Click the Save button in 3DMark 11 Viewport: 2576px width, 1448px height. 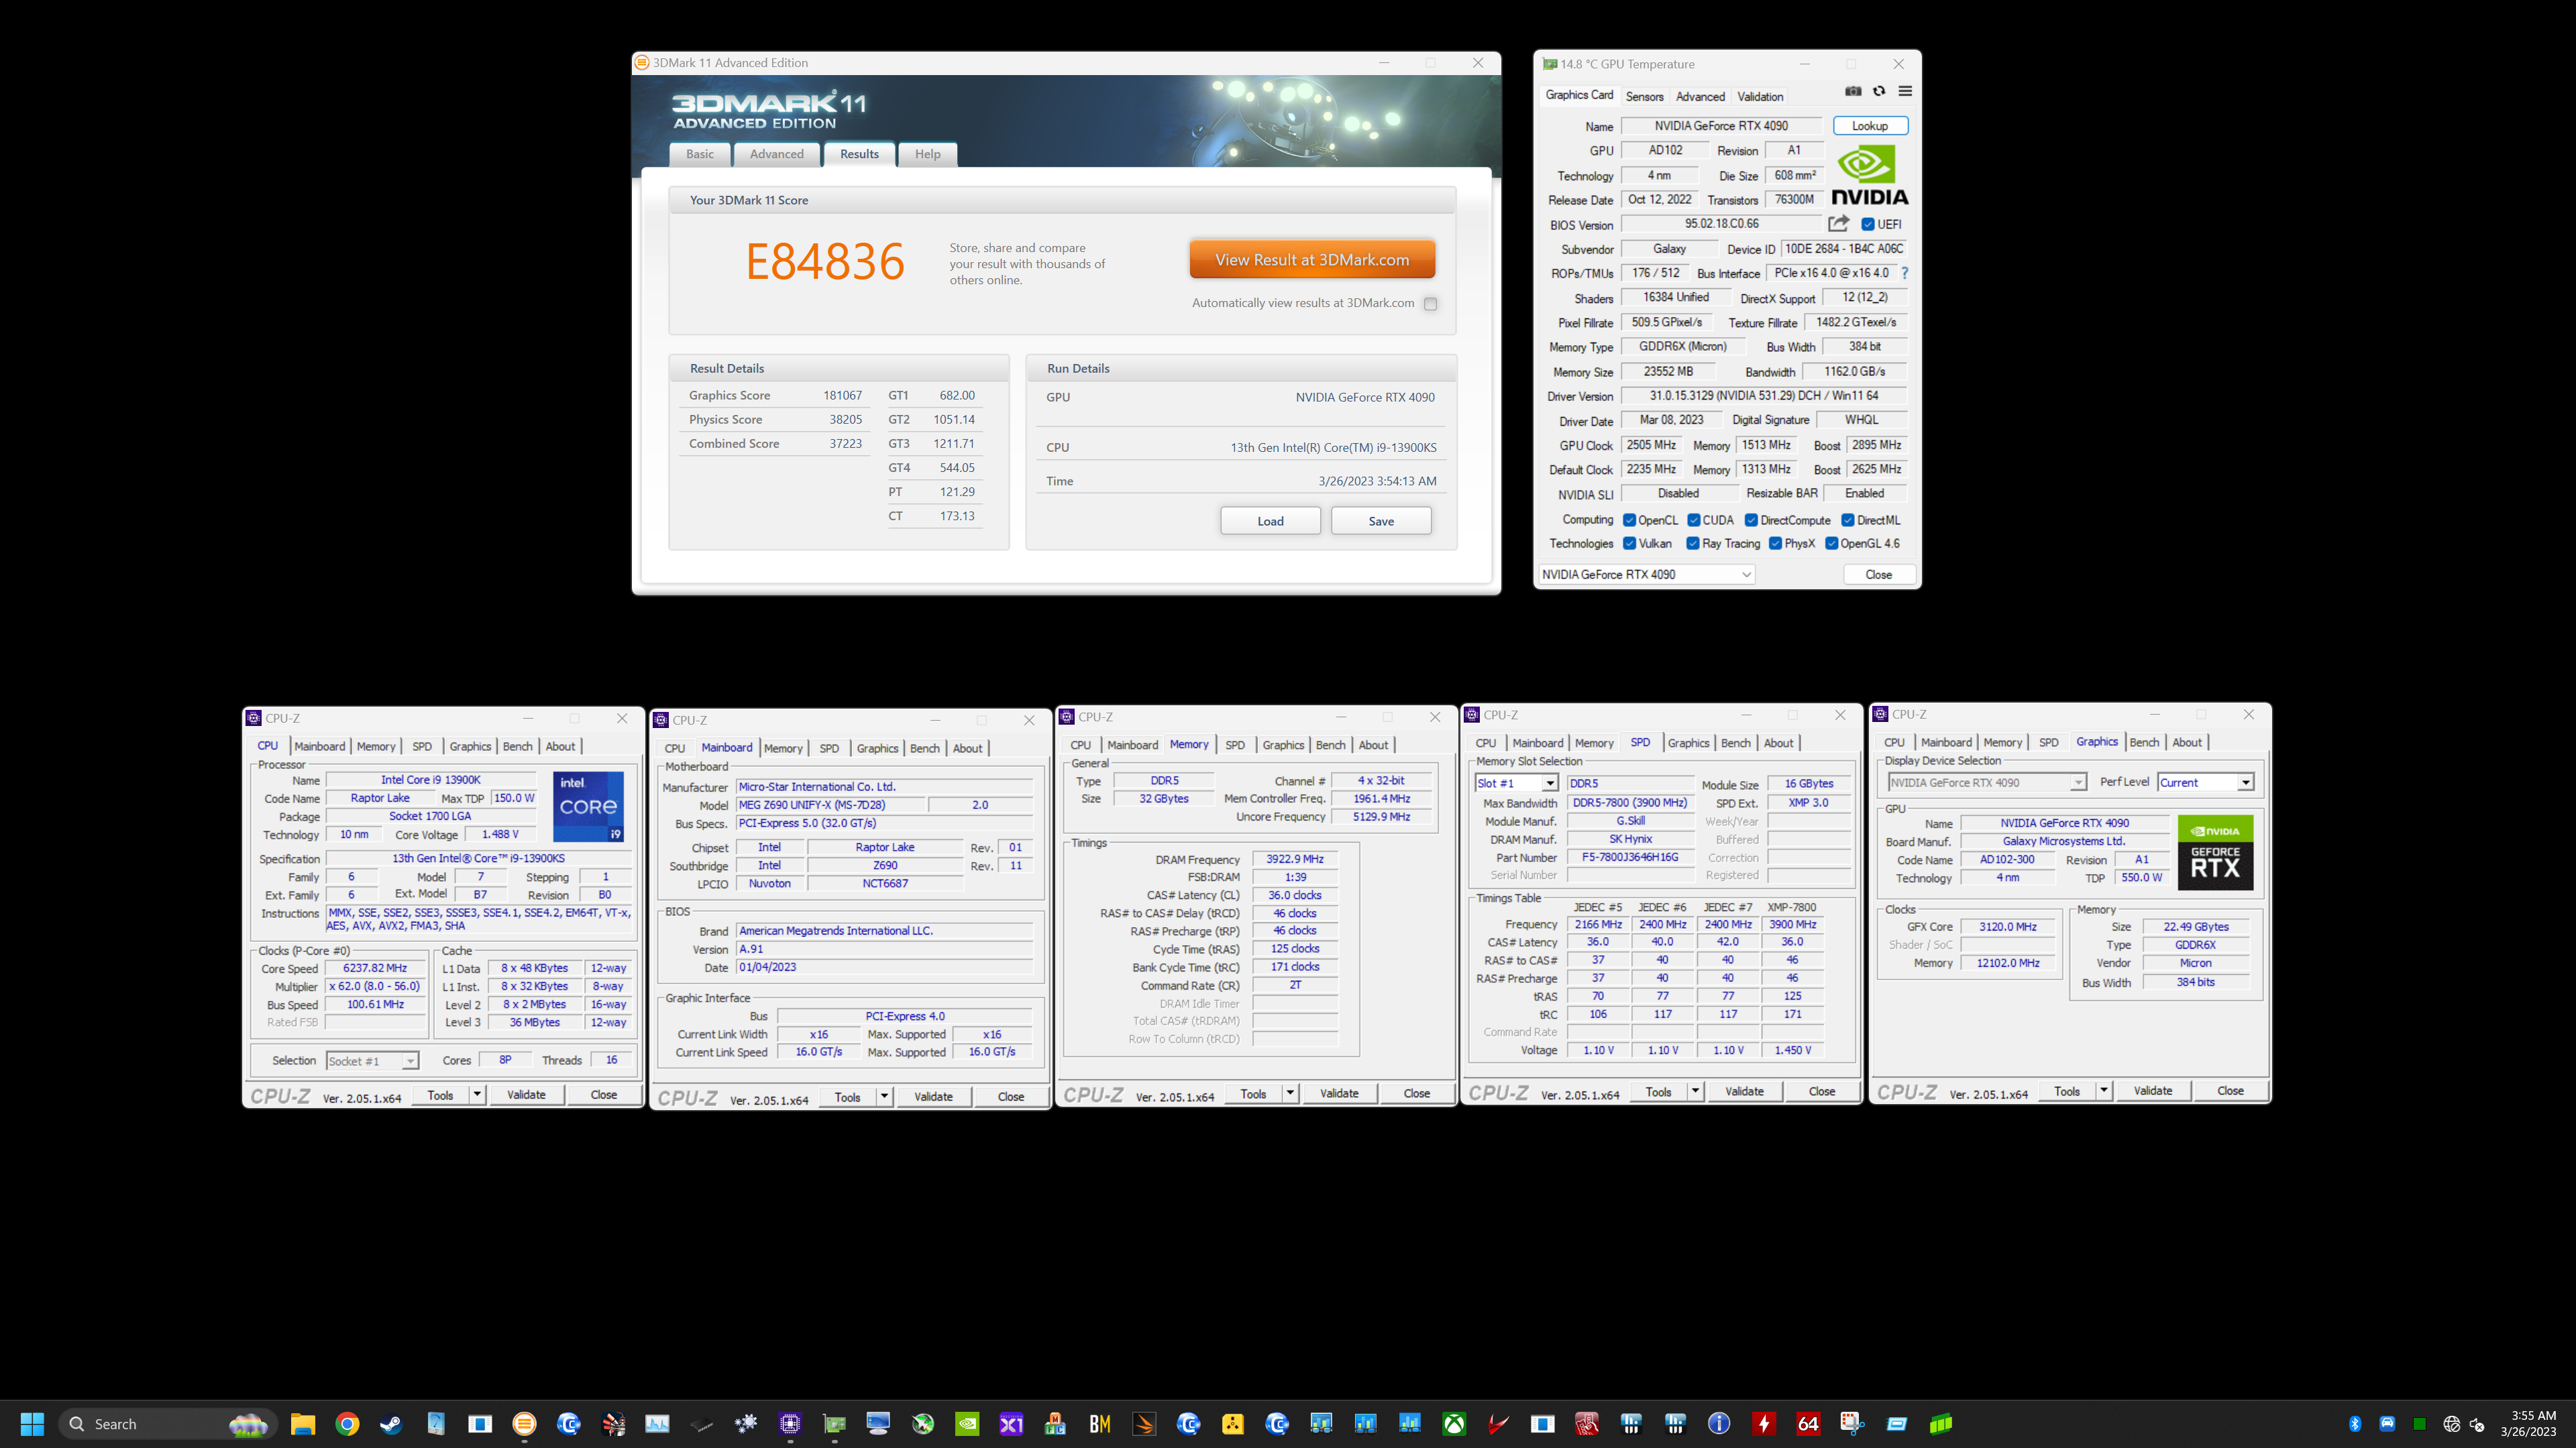pos(1381,521)
